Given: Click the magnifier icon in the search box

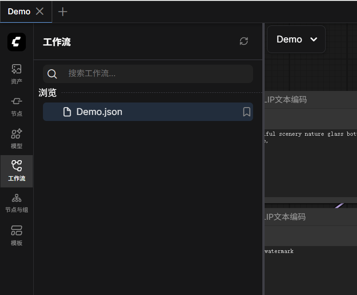Looking at the screenshot, I should coord(53,74).
